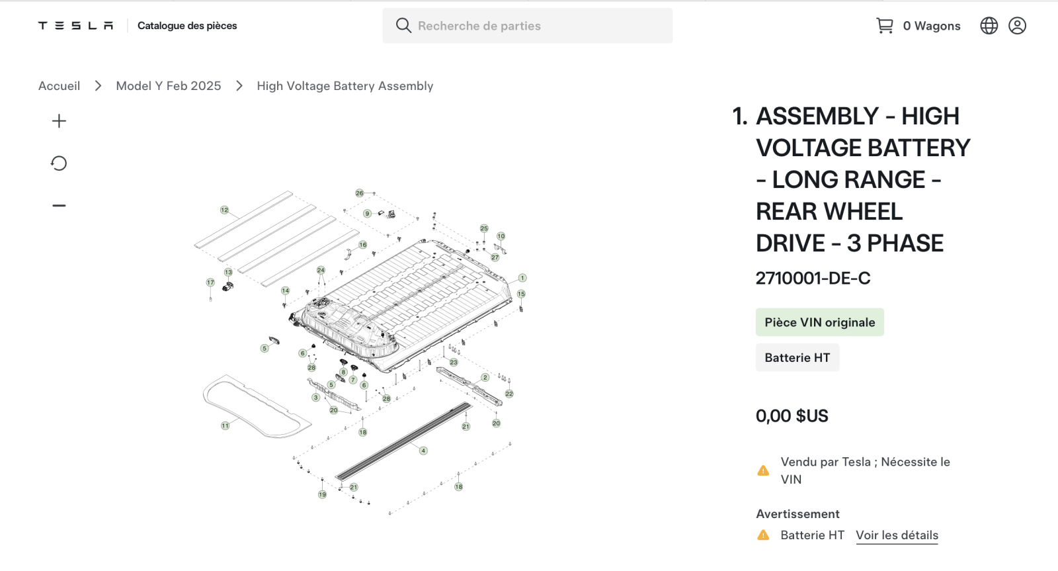The width and height of the screenshot is (1058, 571).
Task: Select diagram callout number 24
Action: 321,270
